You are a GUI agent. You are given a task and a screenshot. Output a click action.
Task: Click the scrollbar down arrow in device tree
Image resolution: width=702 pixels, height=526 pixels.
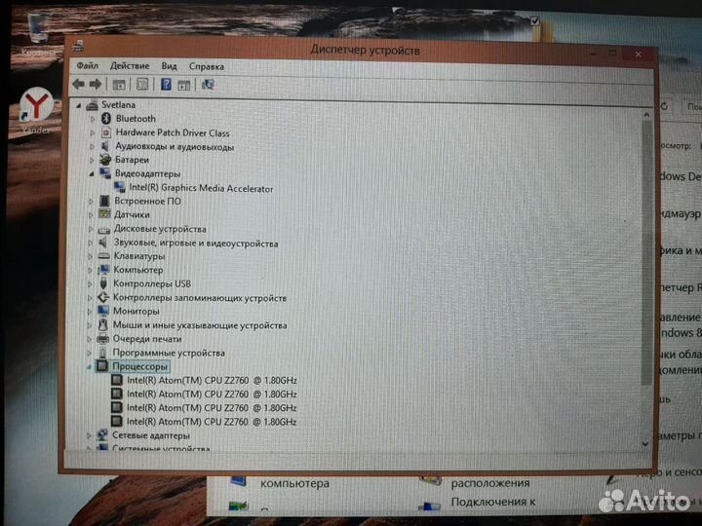tap(645, 444)
